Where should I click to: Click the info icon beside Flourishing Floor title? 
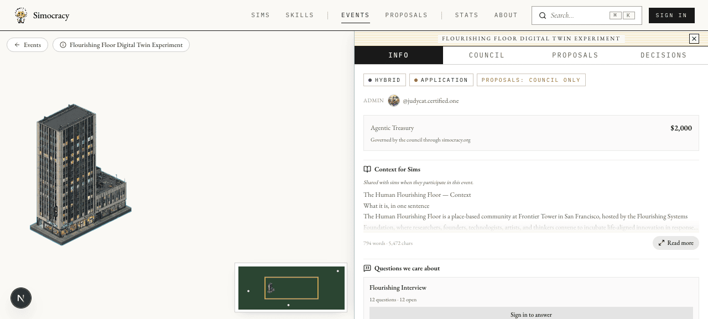[63, 45]
